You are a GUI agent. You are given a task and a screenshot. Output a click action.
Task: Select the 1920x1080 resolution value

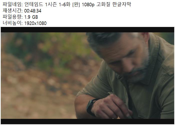(x=35, y=23)
